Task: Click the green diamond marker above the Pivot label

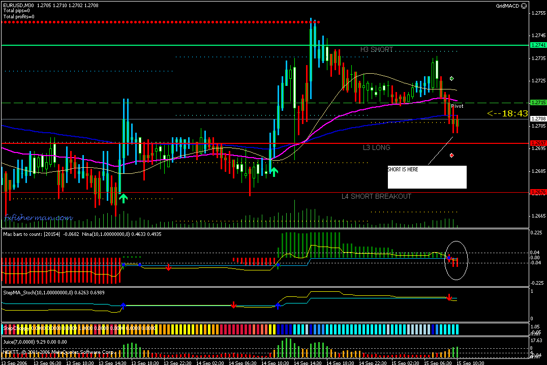Action: point(452,78)
